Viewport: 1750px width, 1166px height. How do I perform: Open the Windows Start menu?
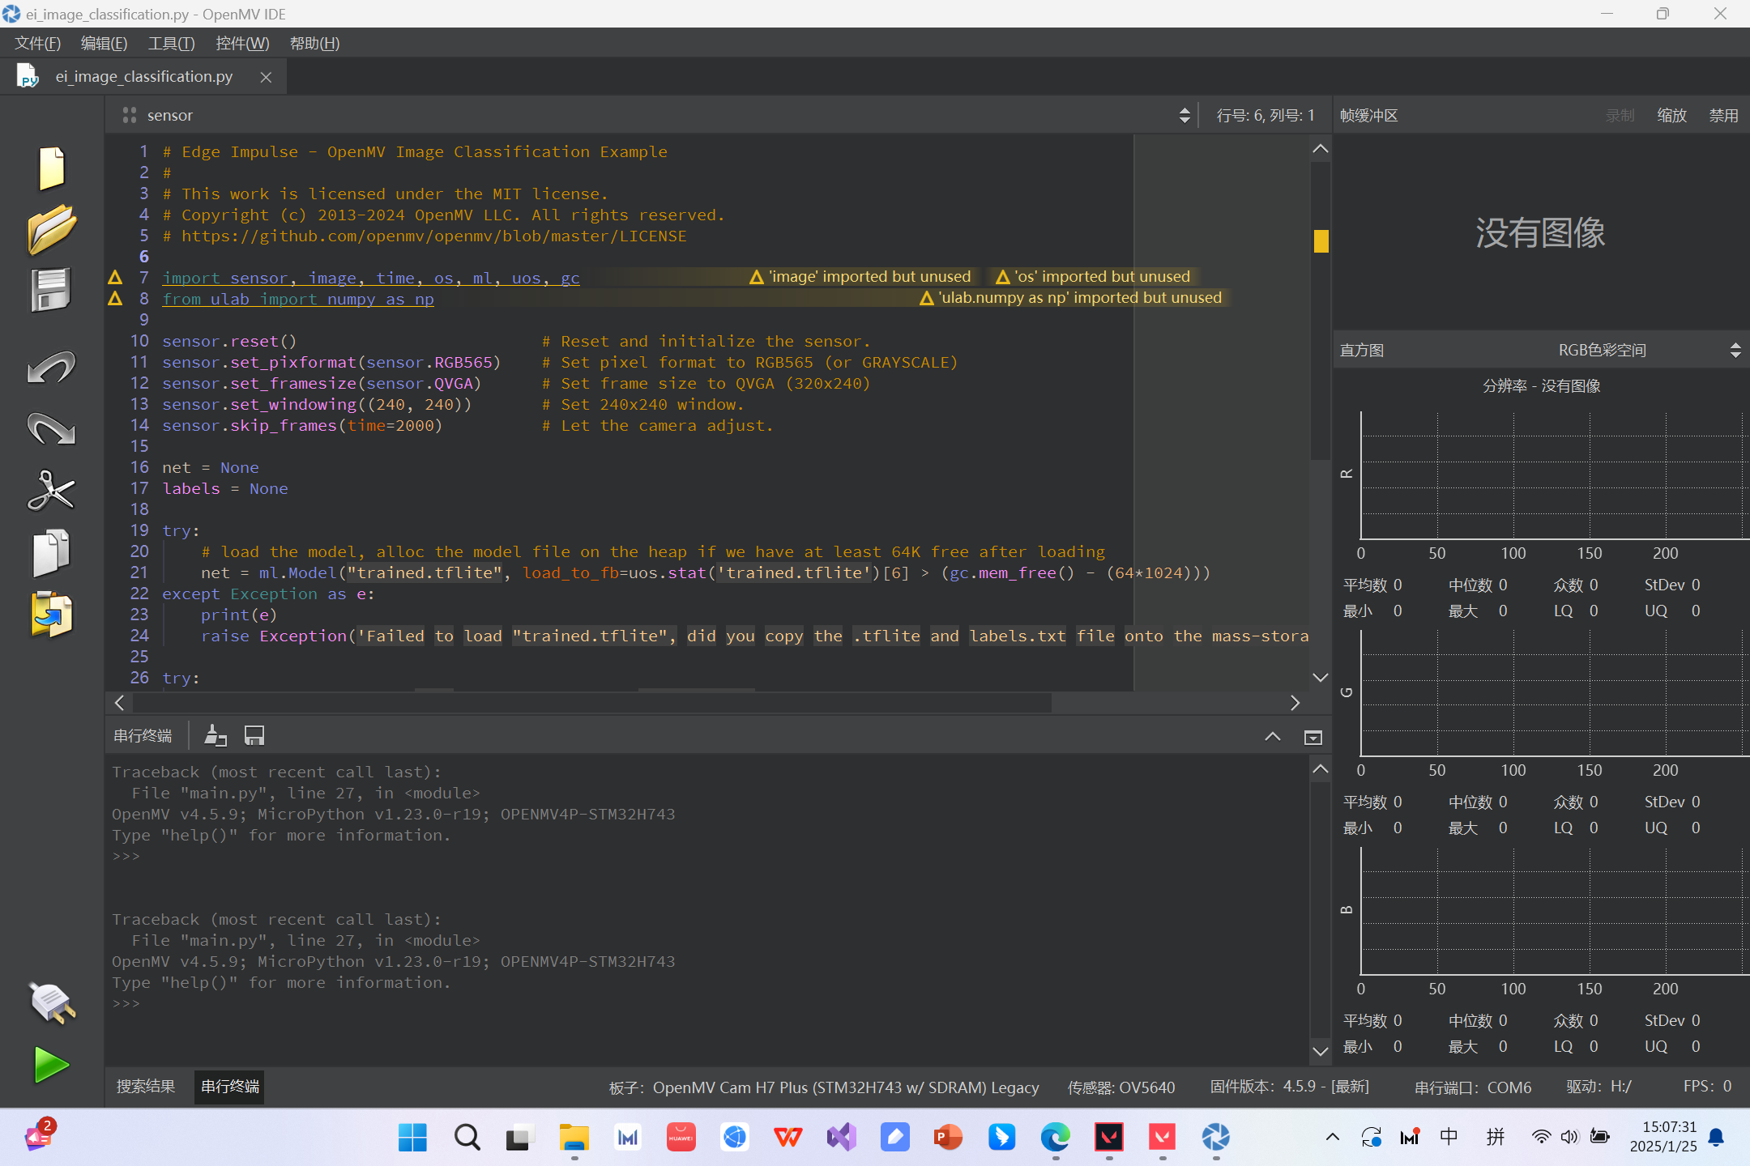coord(412,1138)
